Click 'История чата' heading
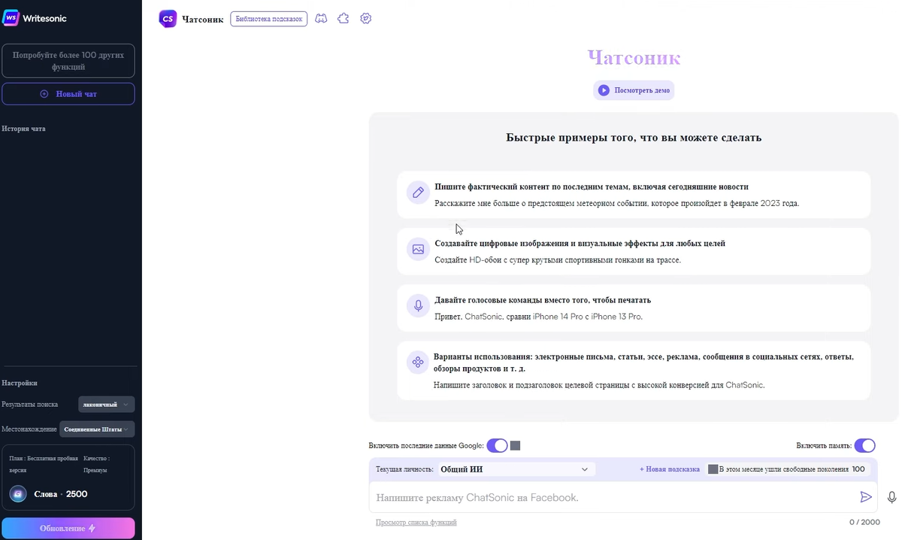902x540 pixels. [23, 129]
